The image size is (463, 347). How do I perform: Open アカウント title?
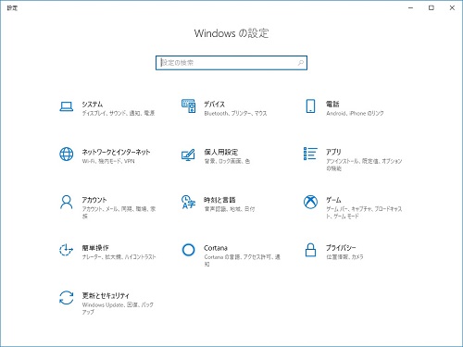click(x=94, y=200)
